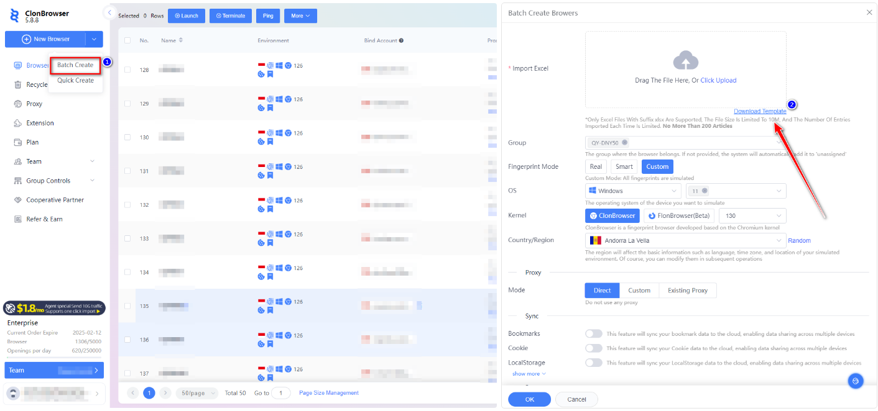This screenshot has width=878, height=411.
Task: Expand the Group Controls submenu
Action: 93,181
